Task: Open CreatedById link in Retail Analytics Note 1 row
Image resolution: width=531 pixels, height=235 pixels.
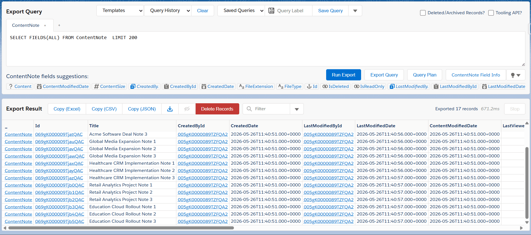Action: (x=203, y=185)
